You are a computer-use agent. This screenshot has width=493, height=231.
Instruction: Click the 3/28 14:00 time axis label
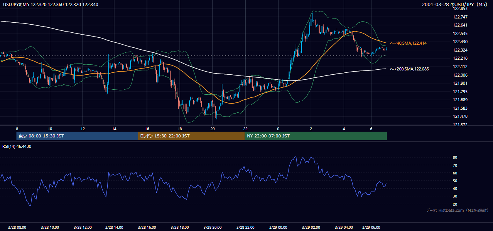(115, 228)
